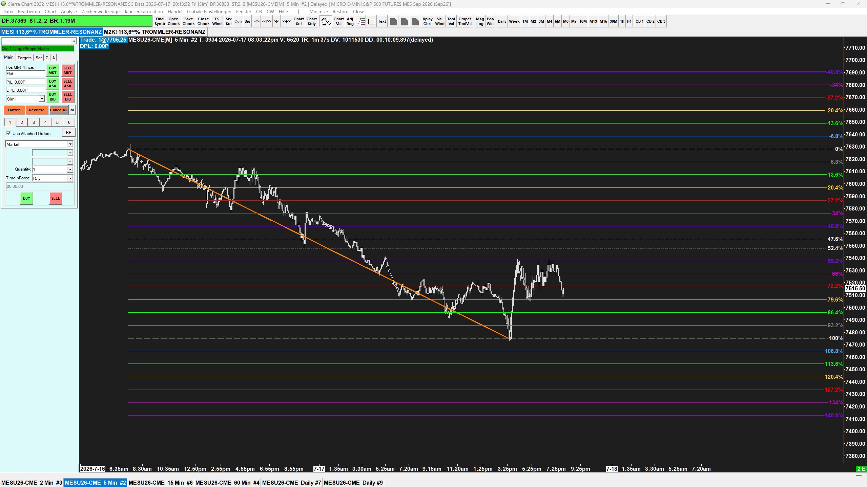Switch timeframe to Daily

click(502, 22)
